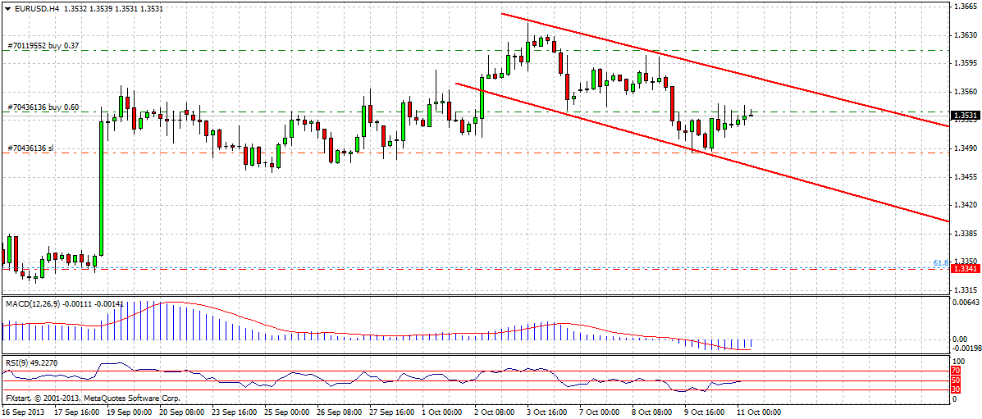
Task: Select the #70436136 buy 0.60 order label
Action: pyautogui.click(x=43, y=107)
